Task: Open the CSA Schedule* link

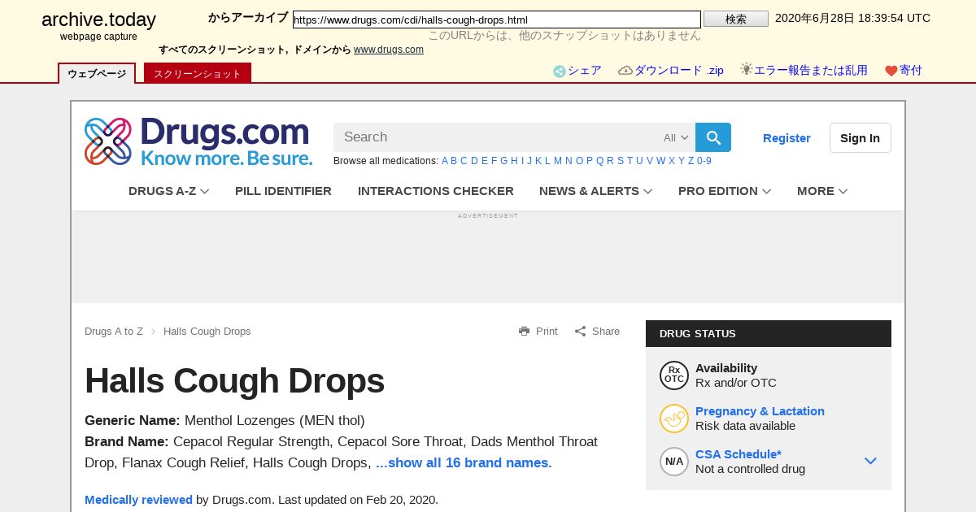Action: point(739,454)
